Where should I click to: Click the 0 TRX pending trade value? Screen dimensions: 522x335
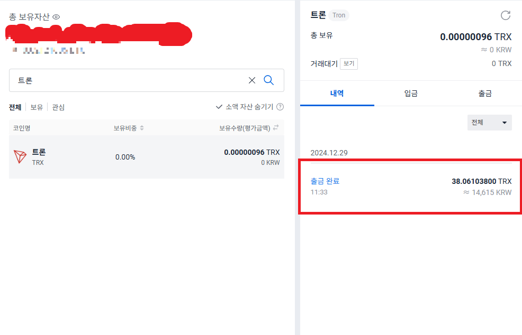click(x=501, y=63)
